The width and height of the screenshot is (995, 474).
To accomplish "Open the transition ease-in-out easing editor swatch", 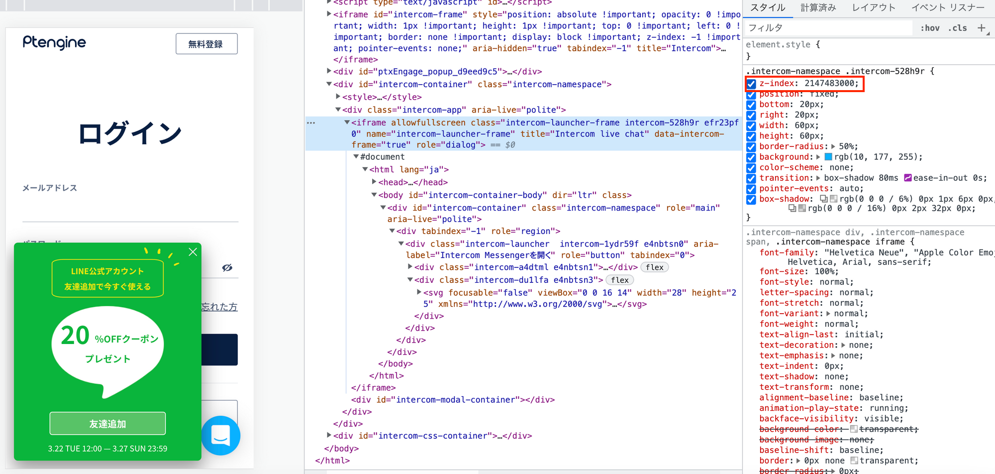I will pyautogui.click(x=908, y=178).
